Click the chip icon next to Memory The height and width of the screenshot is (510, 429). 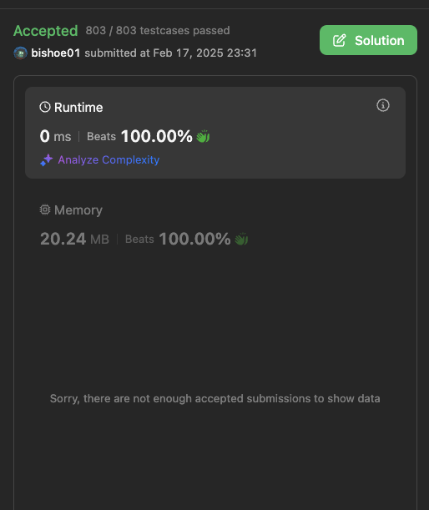coord(45,210)
